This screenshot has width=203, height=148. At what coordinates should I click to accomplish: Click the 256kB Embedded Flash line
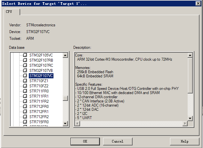click(95, 72)
